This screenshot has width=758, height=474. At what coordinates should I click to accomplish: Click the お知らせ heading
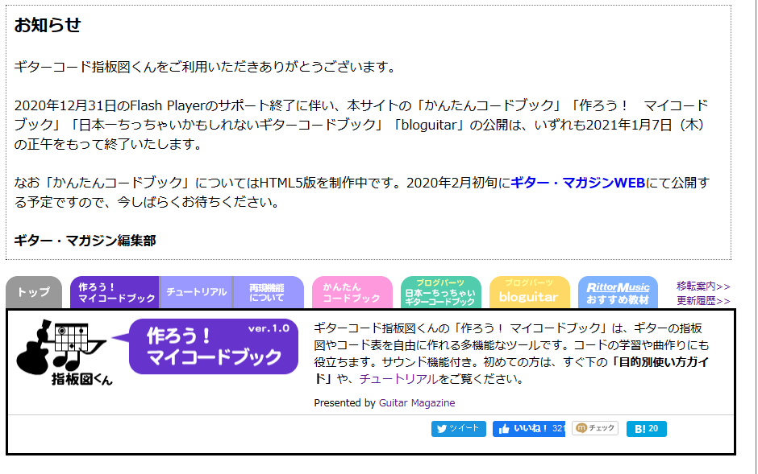click(48, 25)
